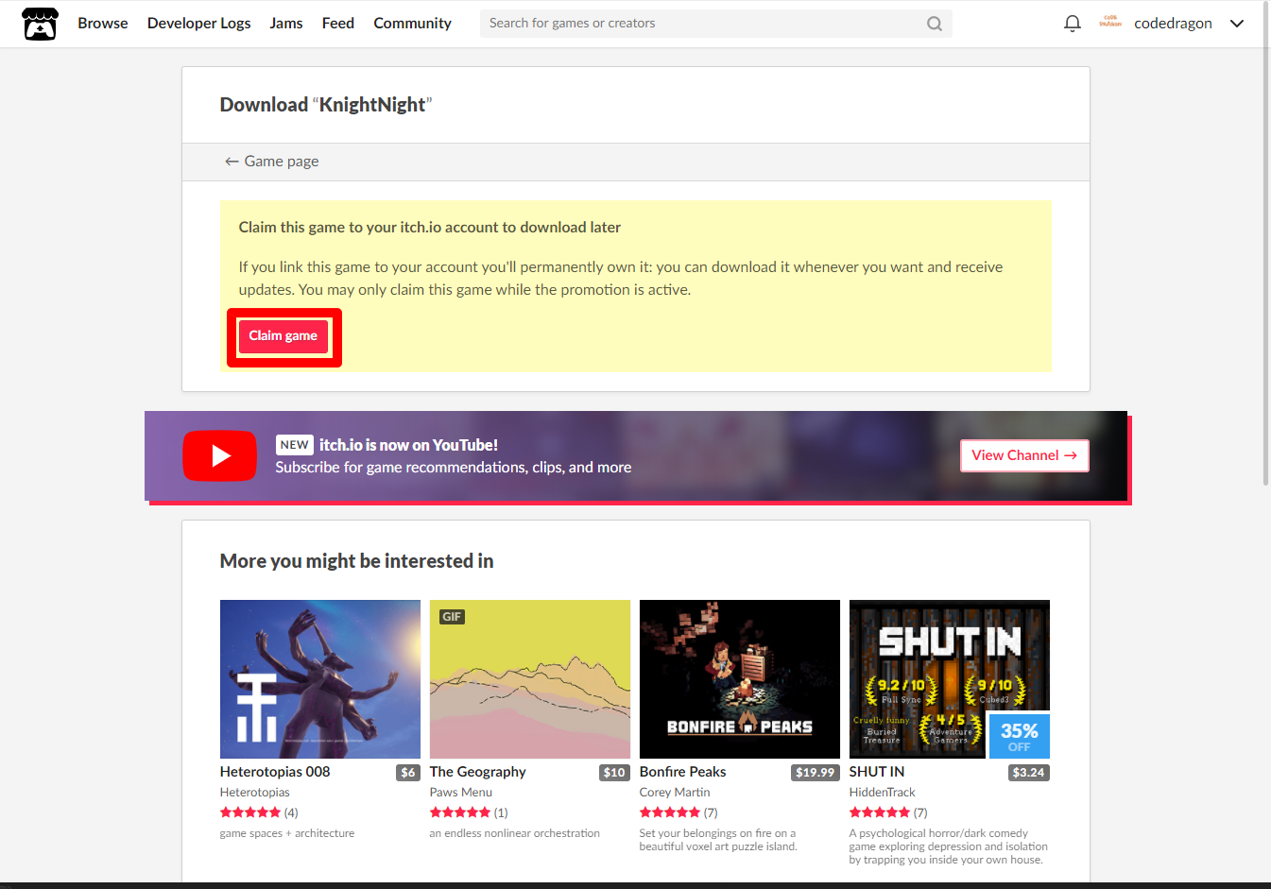Click the YouTube play logo
1271x889 pixels.
(219, 455)
